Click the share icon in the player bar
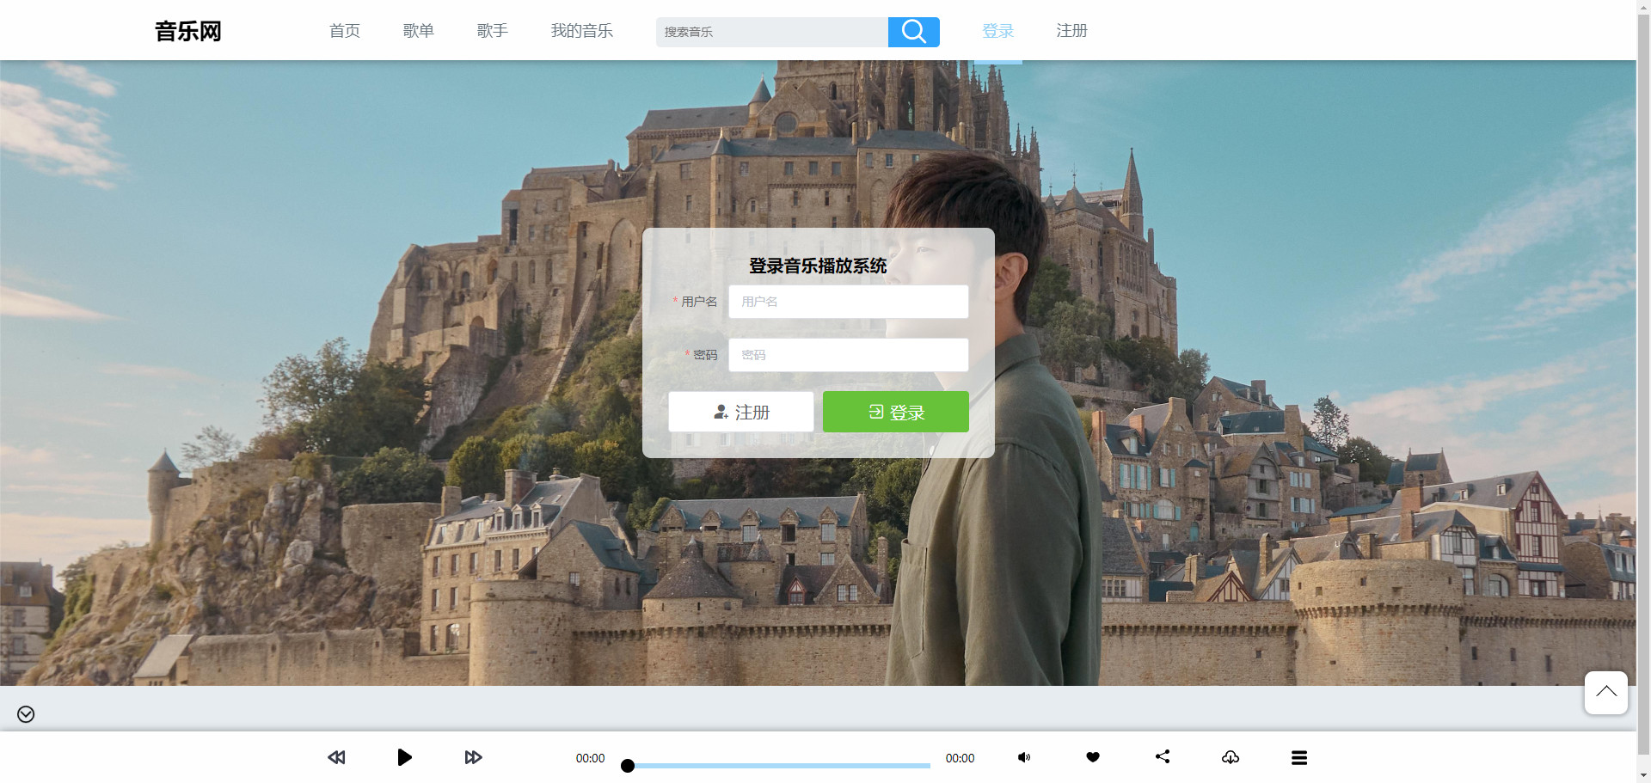Image resolution: width=1651 pixels, height=783 pixels. (x=1162, y=756)
